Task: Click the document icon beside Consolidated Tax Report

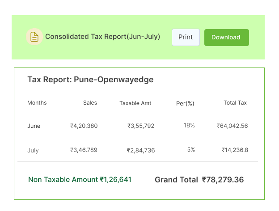Action: coord(34,37)
